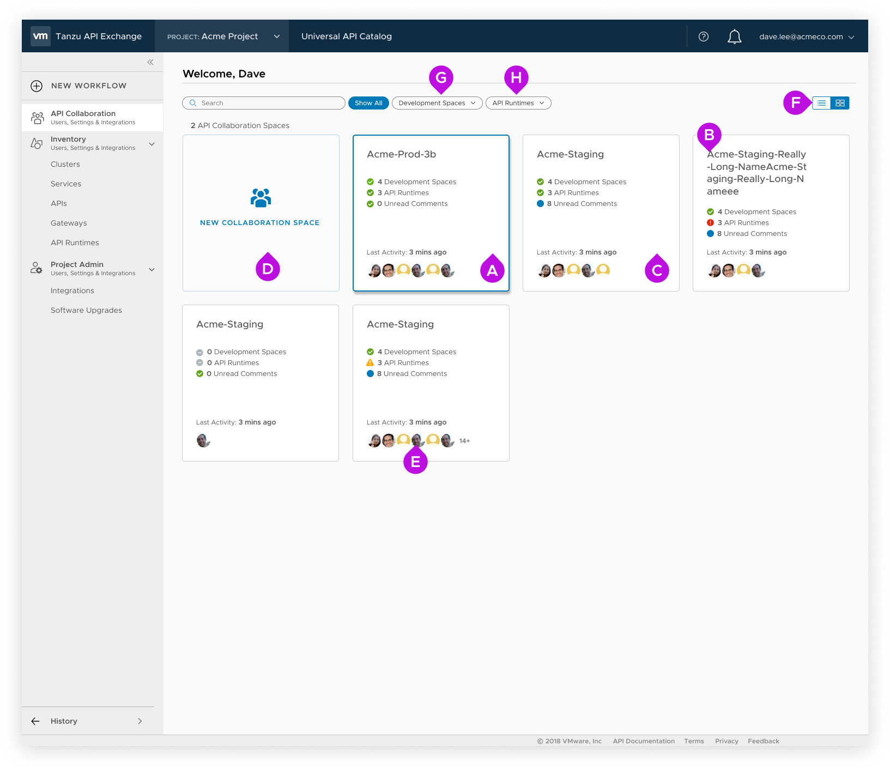890x770 pixels.
Task: Click first avatar in Acme-Prod-3b card
Action: (x=374, y=270)
